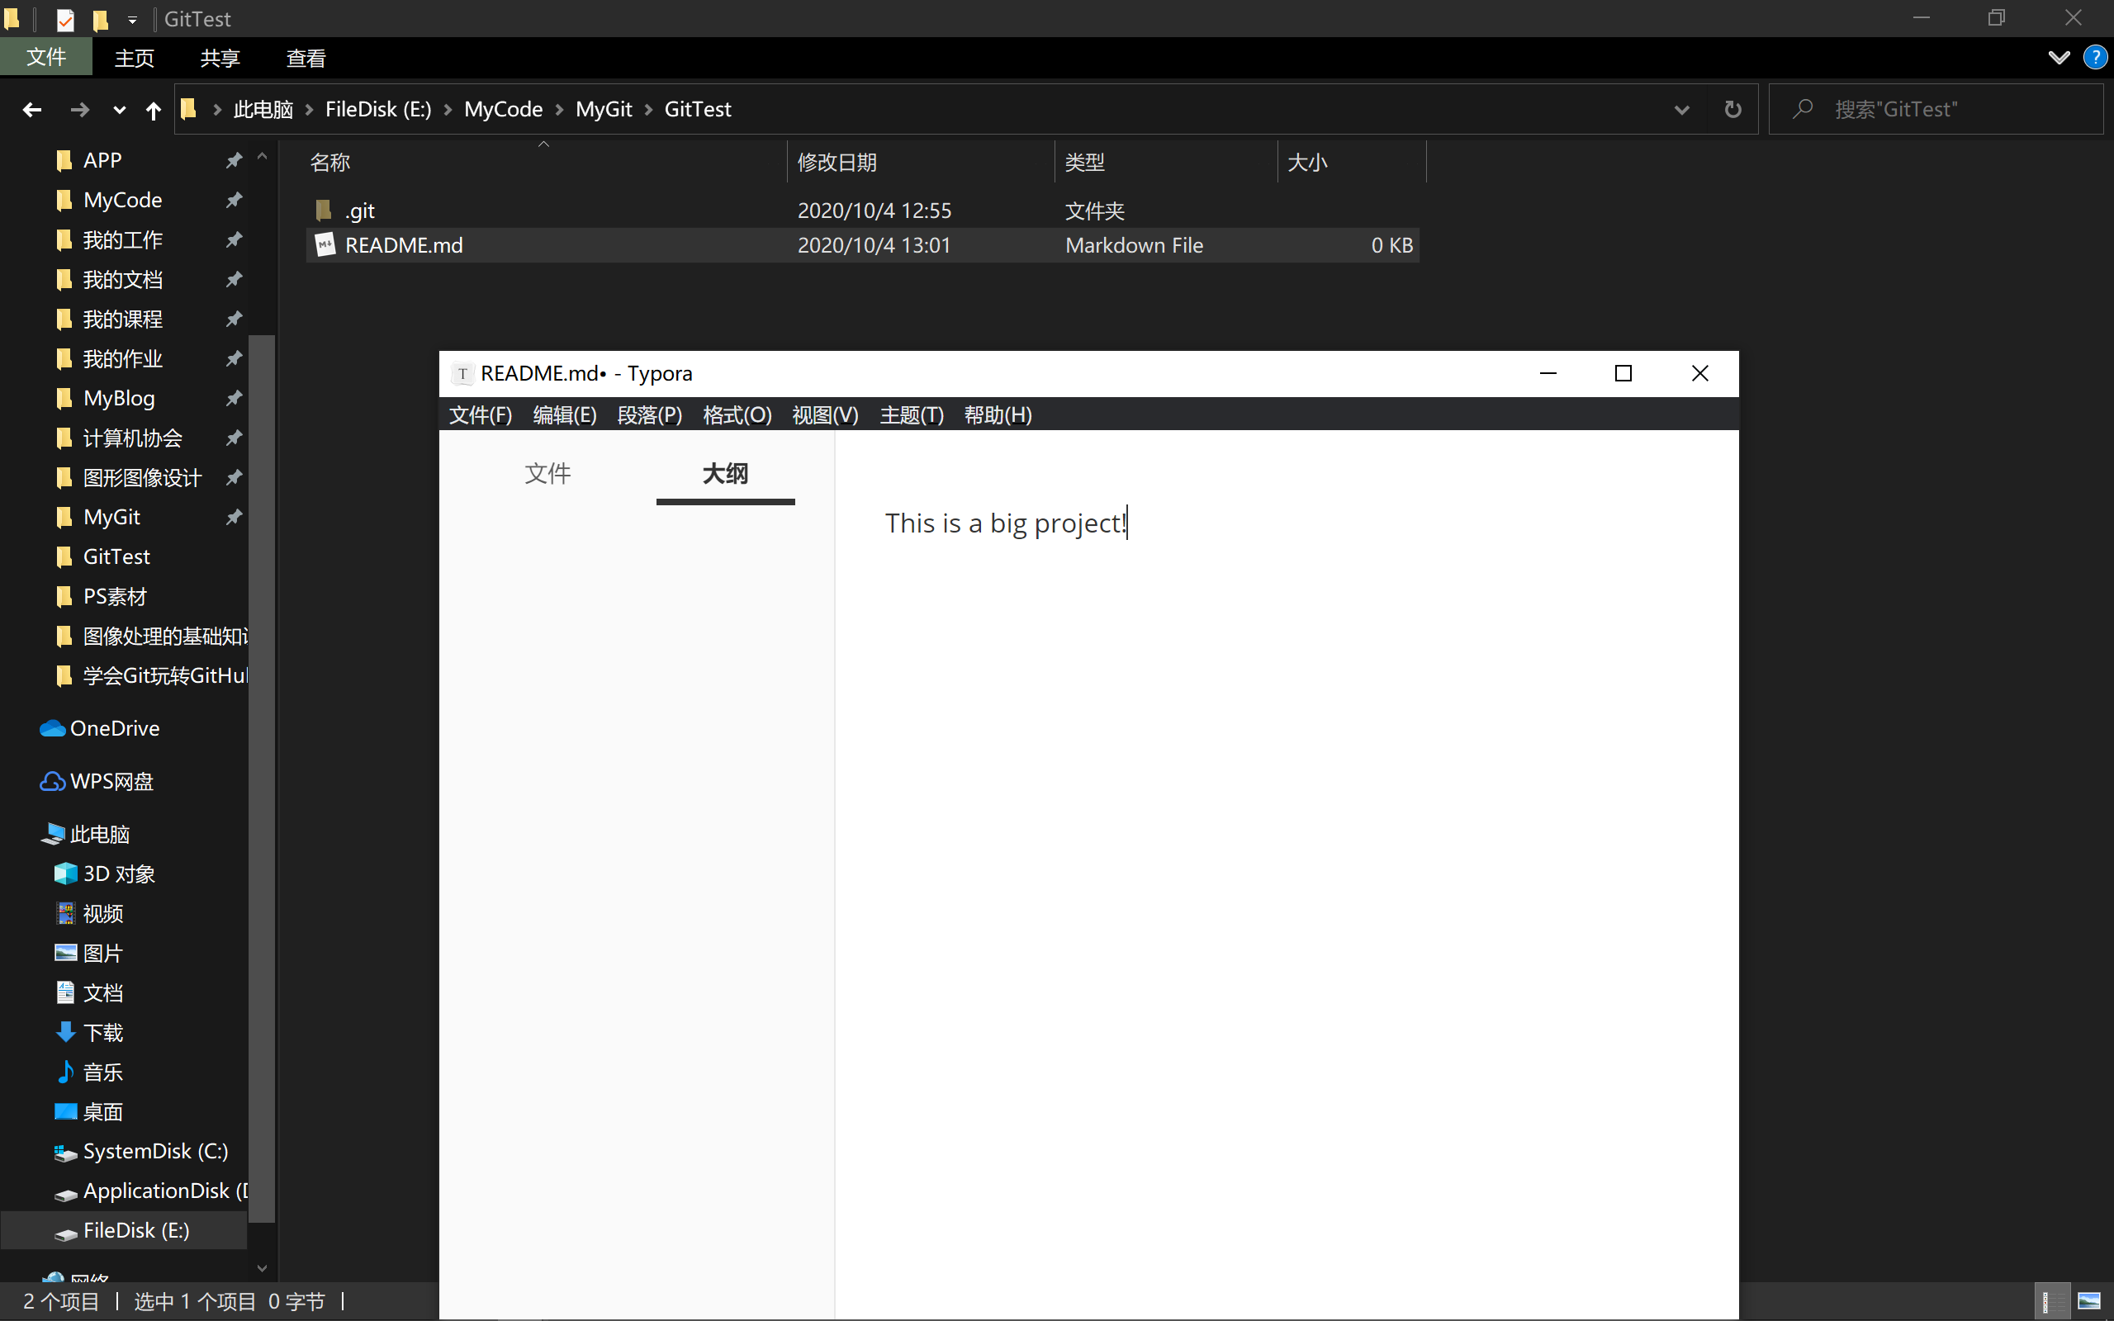Viewport: 2114px width, 1321px height.
Task: Click the navigation pane scrollbar
Action: click(x=262, y=778)
